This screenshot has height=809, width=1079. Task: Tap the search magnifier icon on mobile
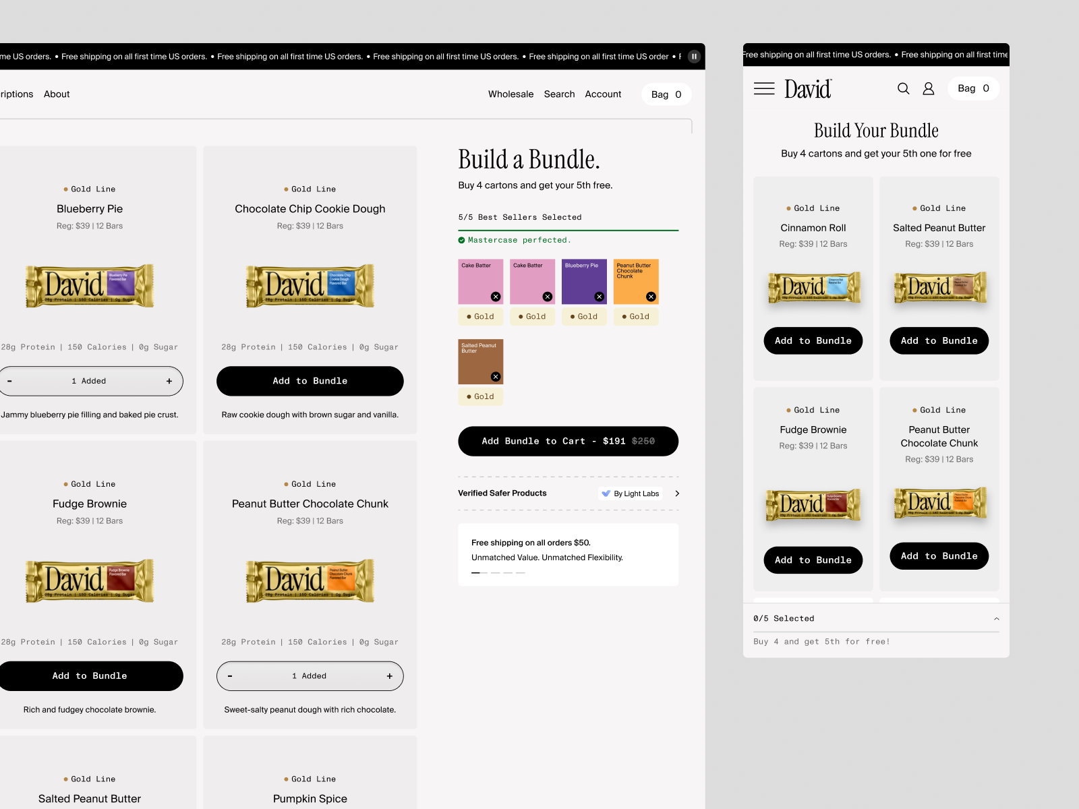[x=903, y=88]
